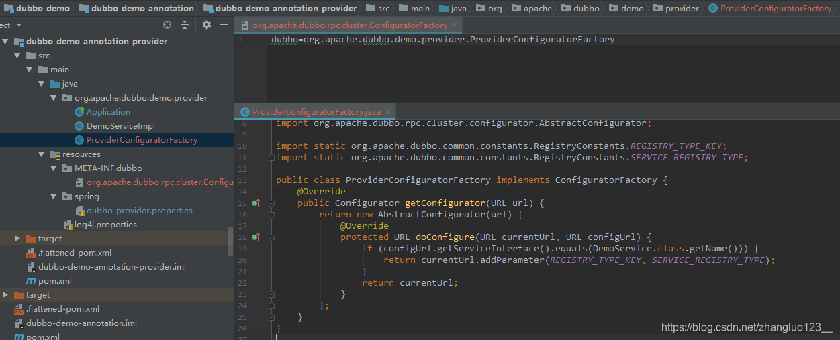This screenshot has width=840, height=340.
Task: Collapse the src folder node
Action: tap(17, 56)
